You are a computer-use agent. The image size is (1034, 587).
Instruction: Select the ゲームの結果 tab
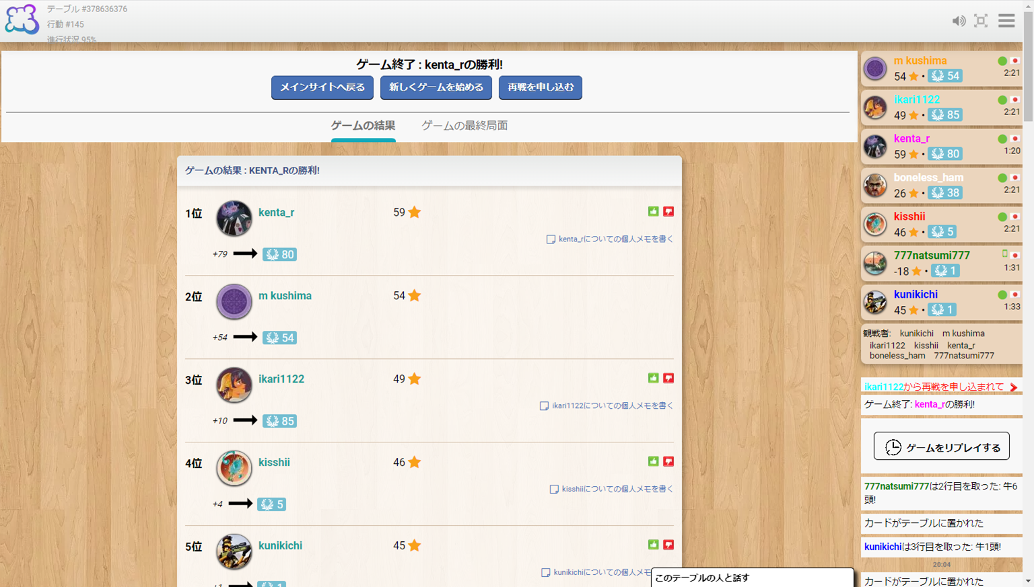coord(363,126)
